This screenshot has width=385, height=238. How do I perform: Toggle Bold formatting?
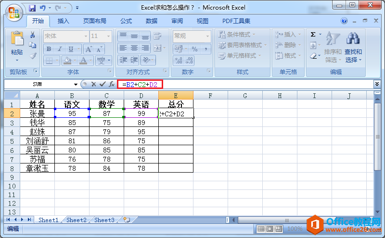pos(49,49)
